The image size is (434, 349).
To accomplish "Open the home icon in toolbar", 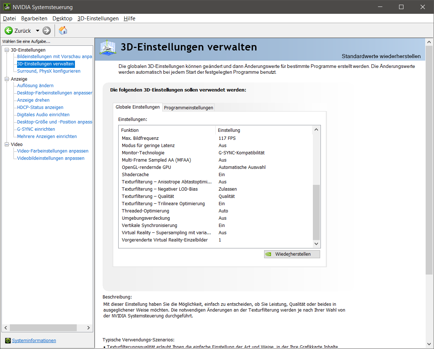I will coord(63,31).
